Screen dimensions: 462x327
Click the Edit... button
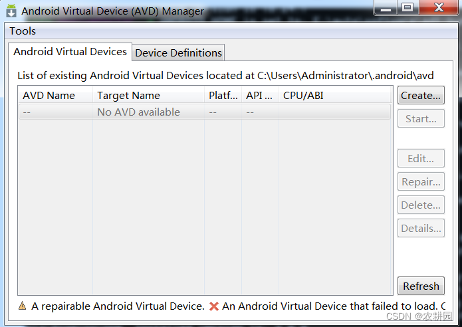pos(421,159)
